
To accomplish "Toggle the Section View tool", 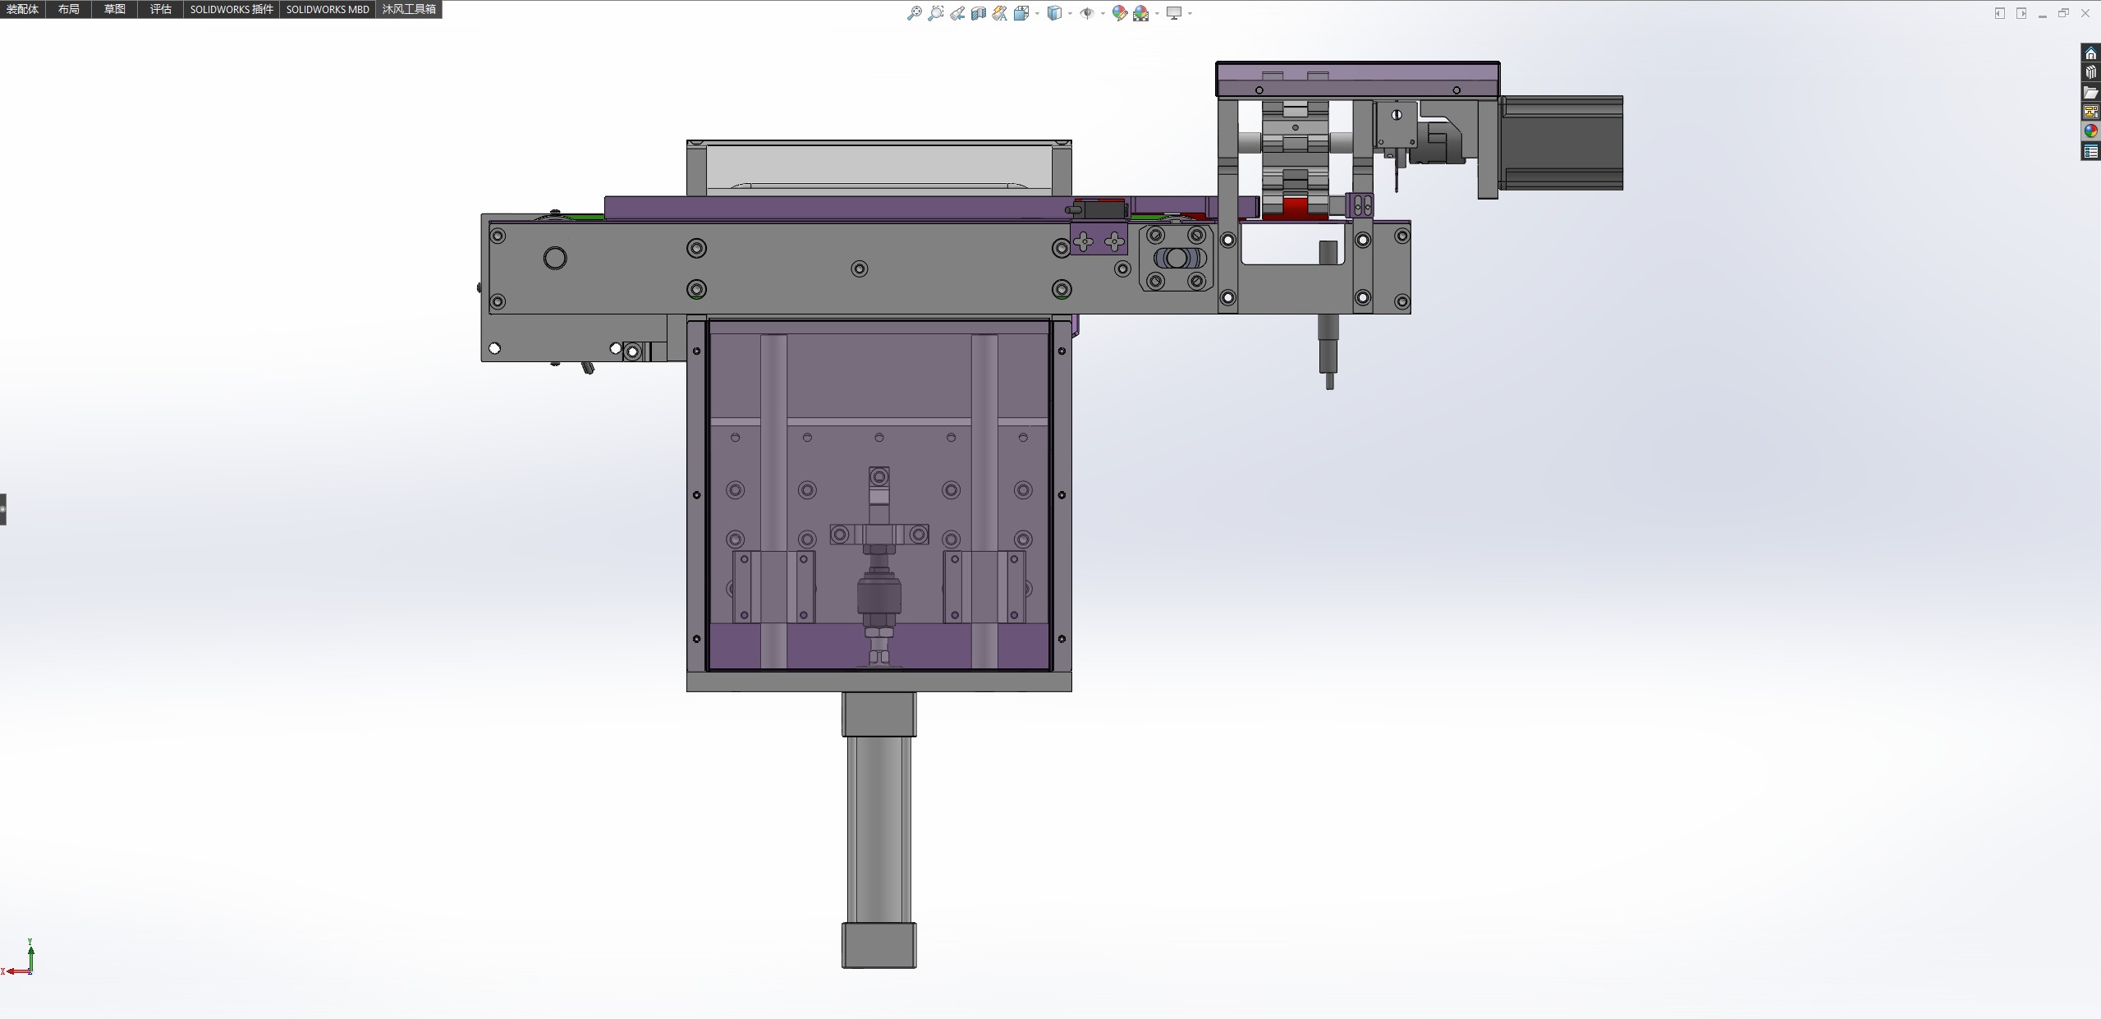I will point(978,13).
